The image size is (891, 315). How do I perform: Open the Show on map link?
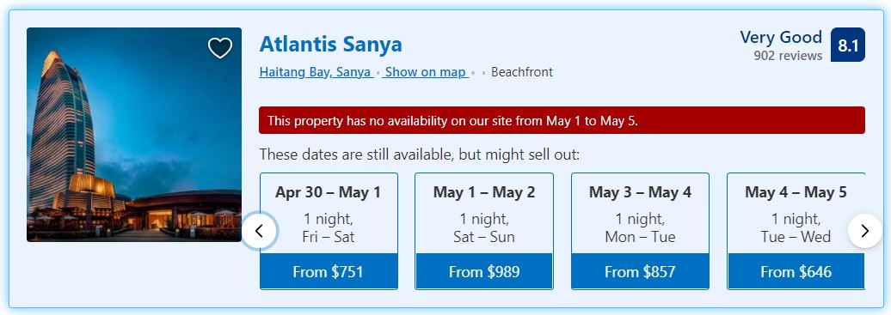click(426, 72)
